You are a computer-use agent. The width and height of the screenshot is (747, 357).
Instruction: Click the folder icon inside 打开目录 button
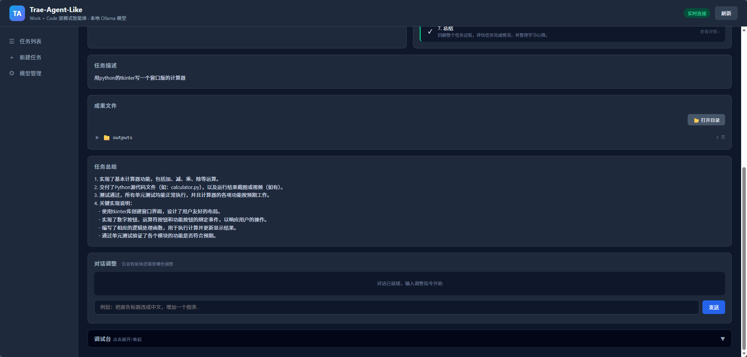point(696,120)
